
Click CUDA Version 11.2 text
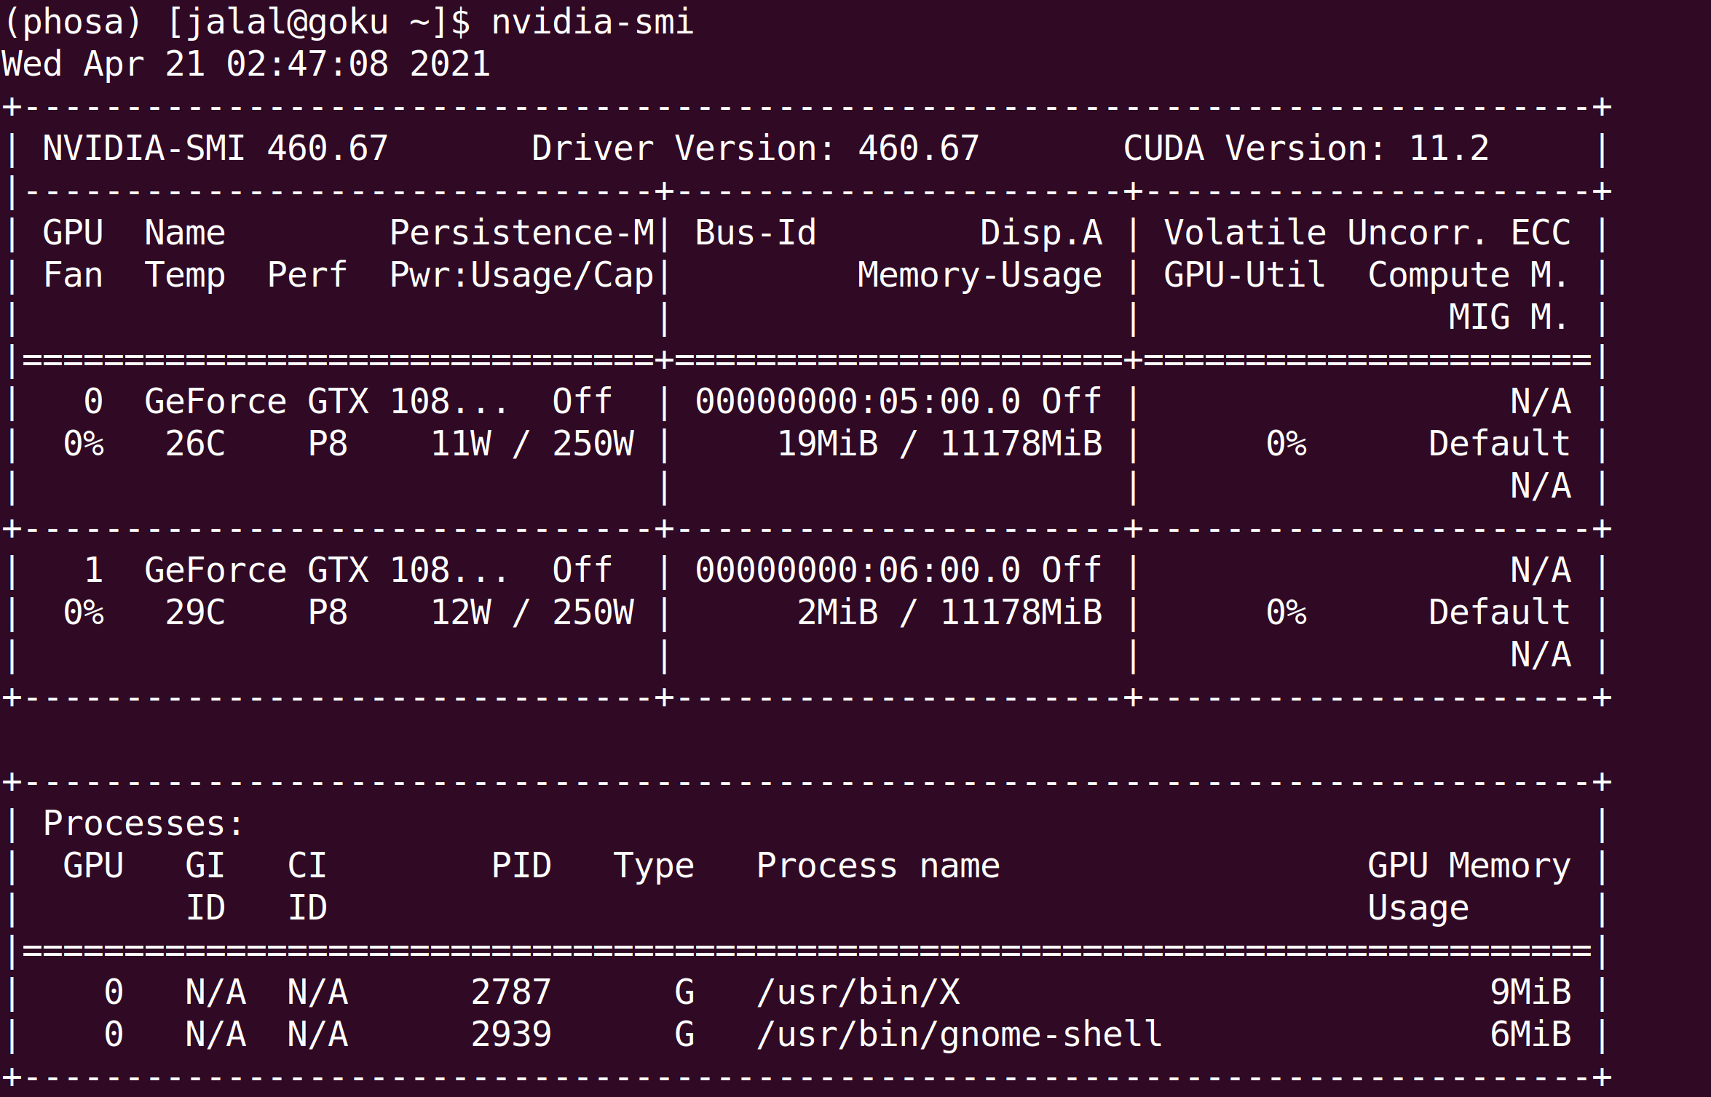(1305, 148)
